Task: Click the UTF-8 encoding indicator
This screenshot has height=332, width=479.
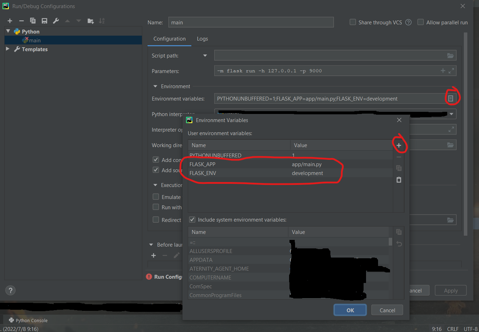Action: click(471, 329)
